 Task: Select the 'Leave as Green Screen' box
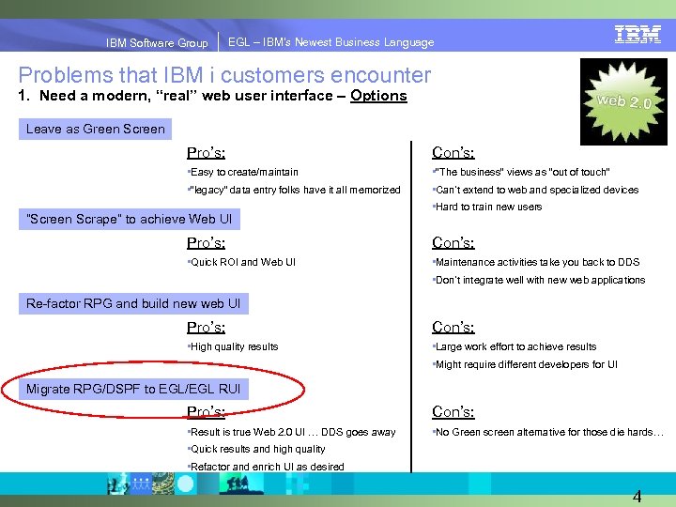[95, 129]
